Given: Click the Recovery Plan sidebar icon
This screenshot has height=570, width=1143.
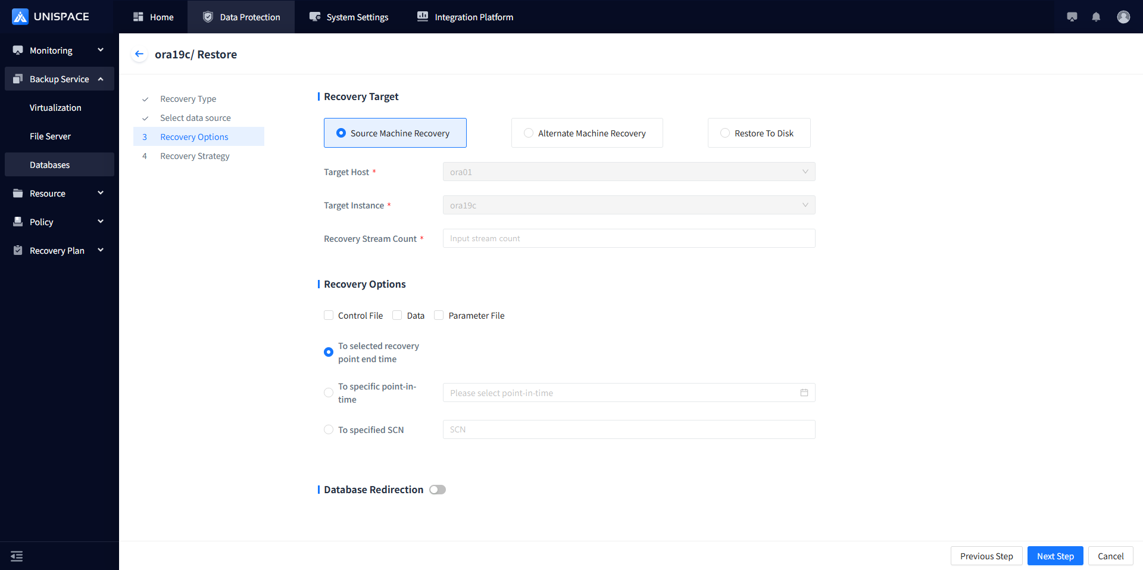Looking at the screenshot, I should pyautogui.click(x=18, y=251).
